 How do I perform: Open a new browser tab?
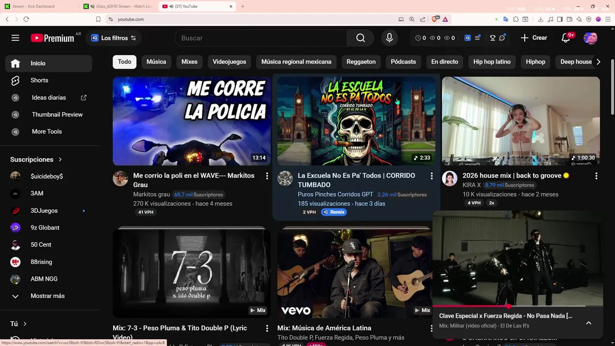click(243, 6)
